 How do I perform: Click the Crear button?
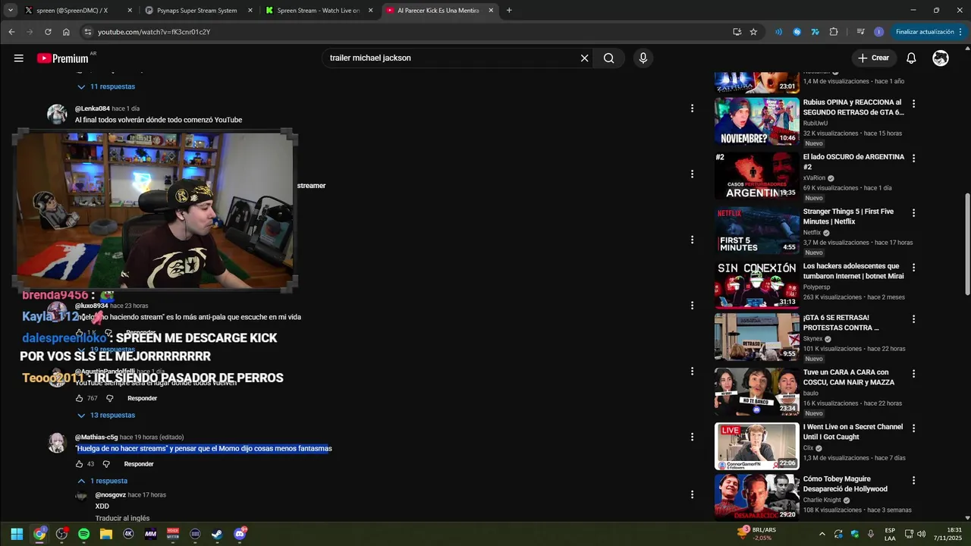pyautogui.click(x=873, y=58)
